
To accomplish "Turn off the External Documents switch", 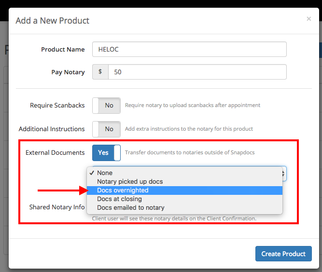I will [106, 152].
